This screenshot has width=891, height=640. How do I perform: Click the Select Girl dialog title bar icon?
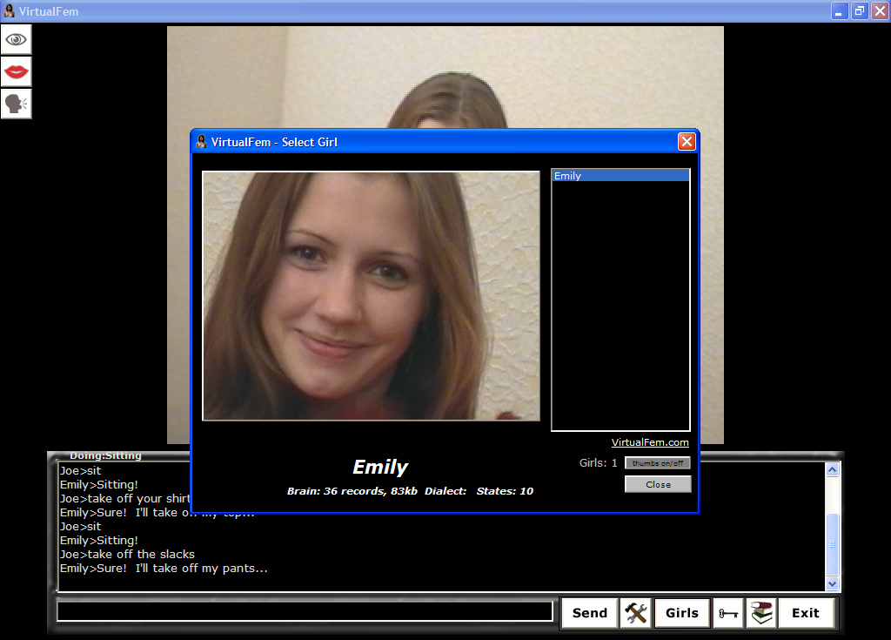201,142
